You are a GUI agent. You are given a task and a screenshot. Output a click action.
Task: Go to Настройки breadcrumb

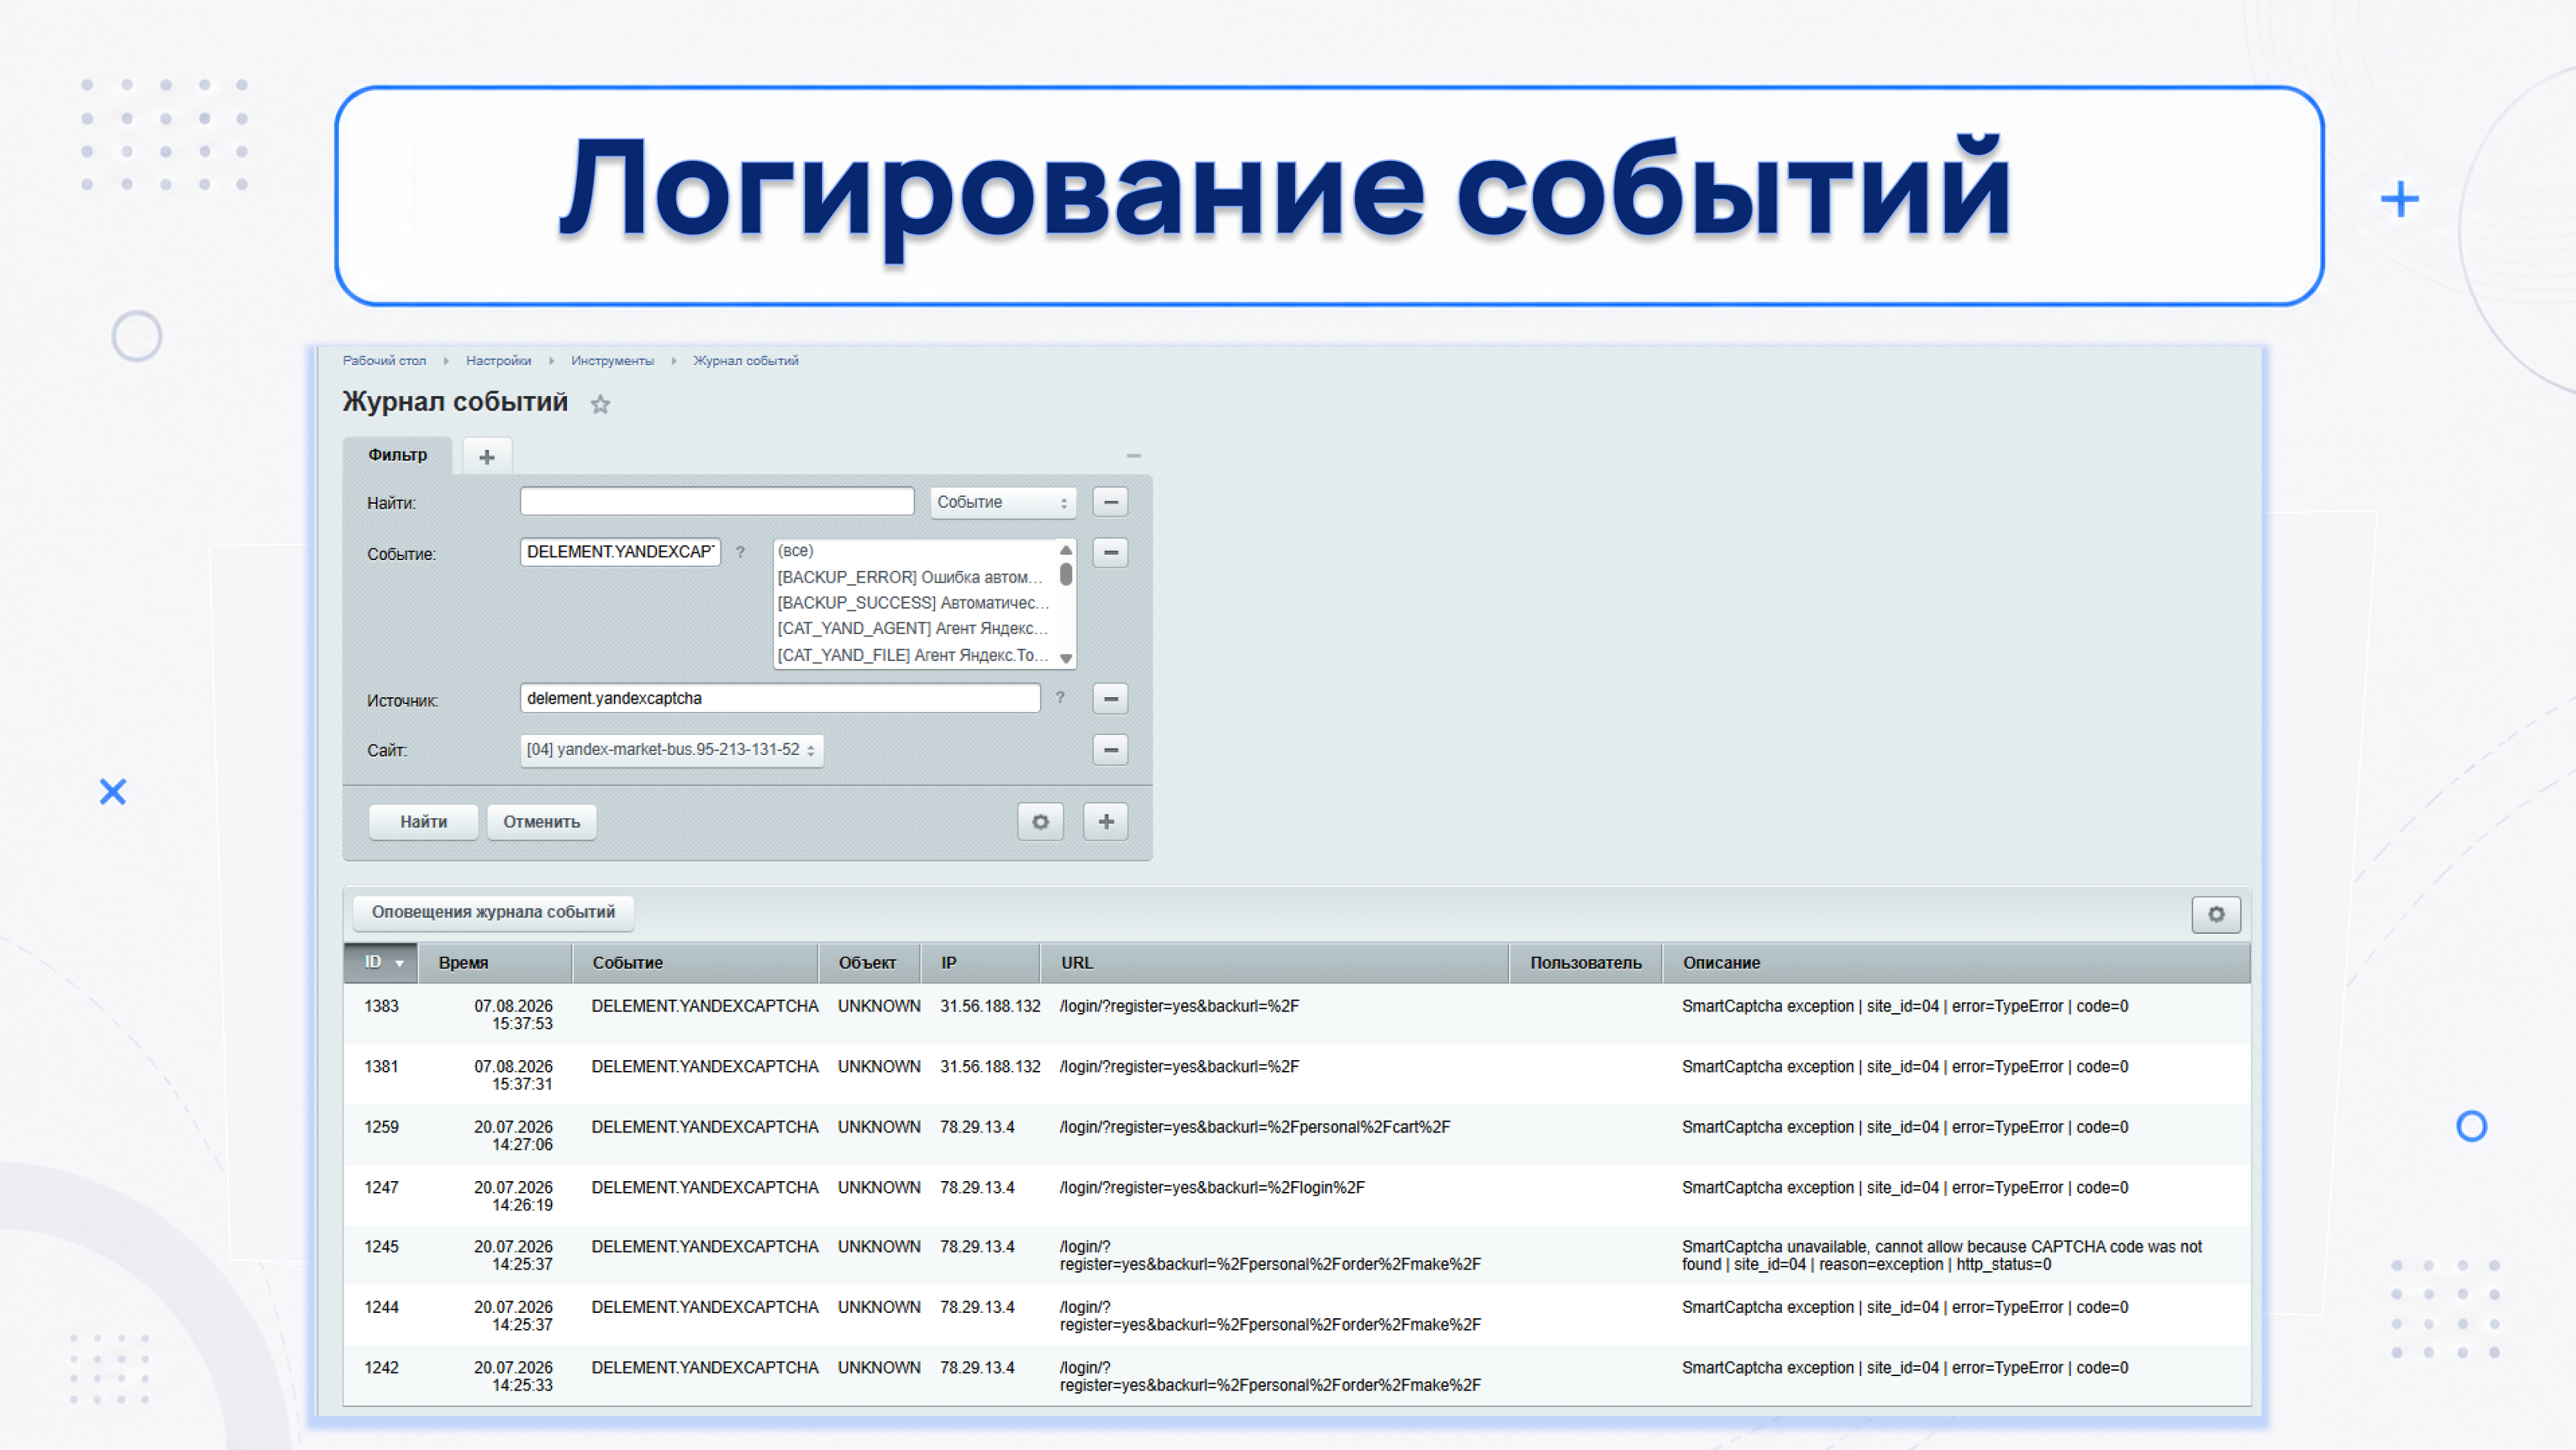tap(498, 361)
